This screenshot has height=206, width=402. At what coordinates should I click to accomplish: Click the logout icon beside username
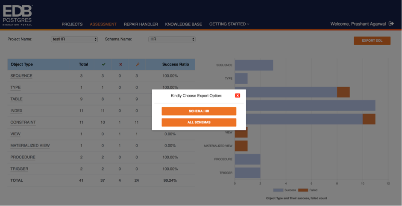click(391, 24)
